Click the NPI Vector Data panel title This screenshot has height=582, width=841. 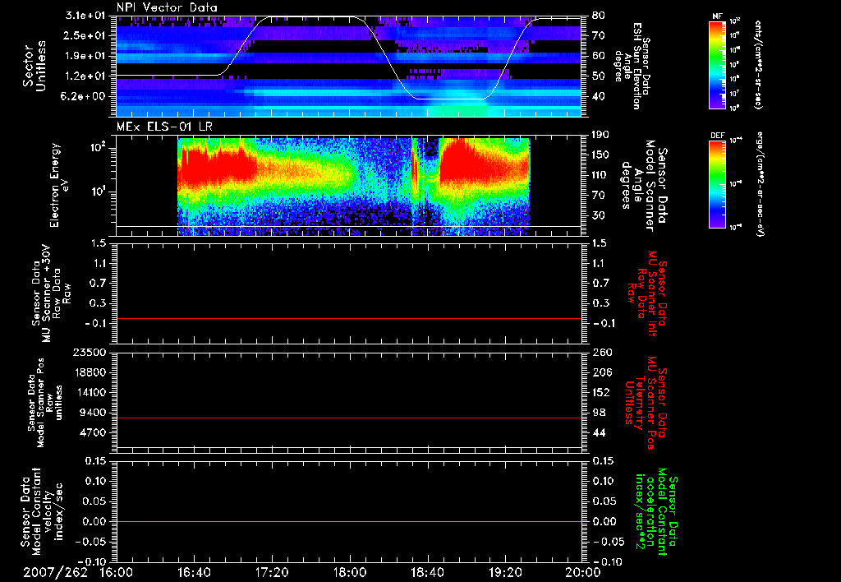pos(167,7)
